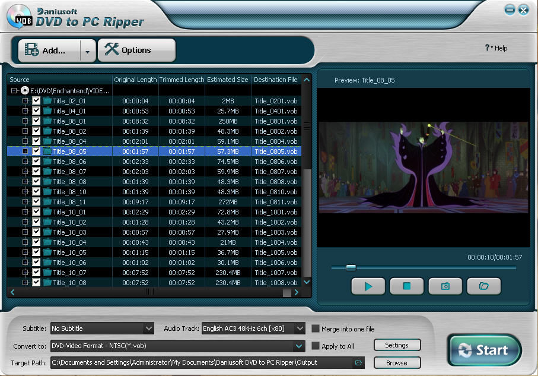Image resolution: width=538 pixels, height=376 pixels.
Task: Enable Merge into one file checkbox
Action: coord(316,328)
